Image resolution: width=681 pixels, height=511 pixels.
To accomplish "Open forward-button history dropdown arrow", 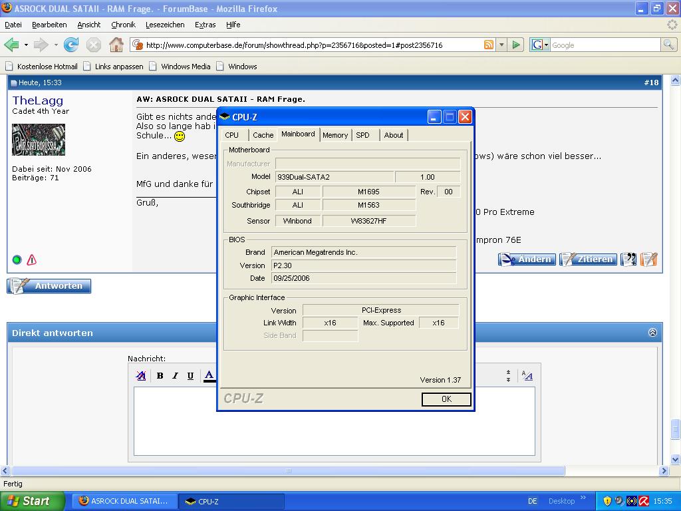I will coord(56,45).
